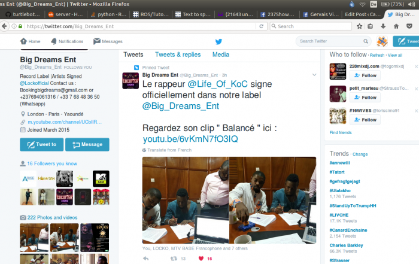Switch to the Tweets & replies tab

point(178,54)
